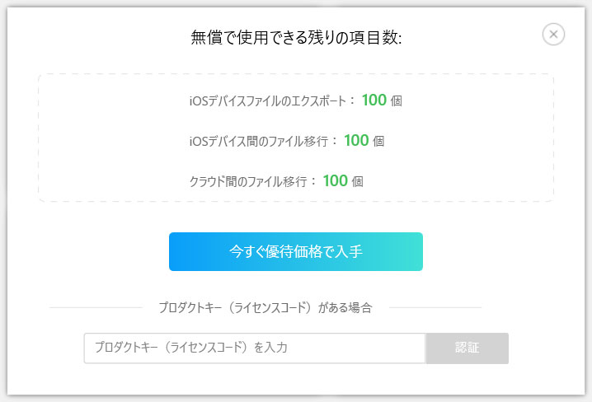Viewport: 592px width, 402px height.
Task: Select the iOSデバイスファイルのエクスポート label
Action: click(270, 100)
